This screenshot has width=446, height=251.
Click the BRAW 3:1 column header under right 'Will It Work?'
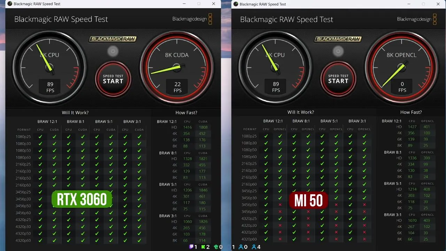click(x=357, y=121)
